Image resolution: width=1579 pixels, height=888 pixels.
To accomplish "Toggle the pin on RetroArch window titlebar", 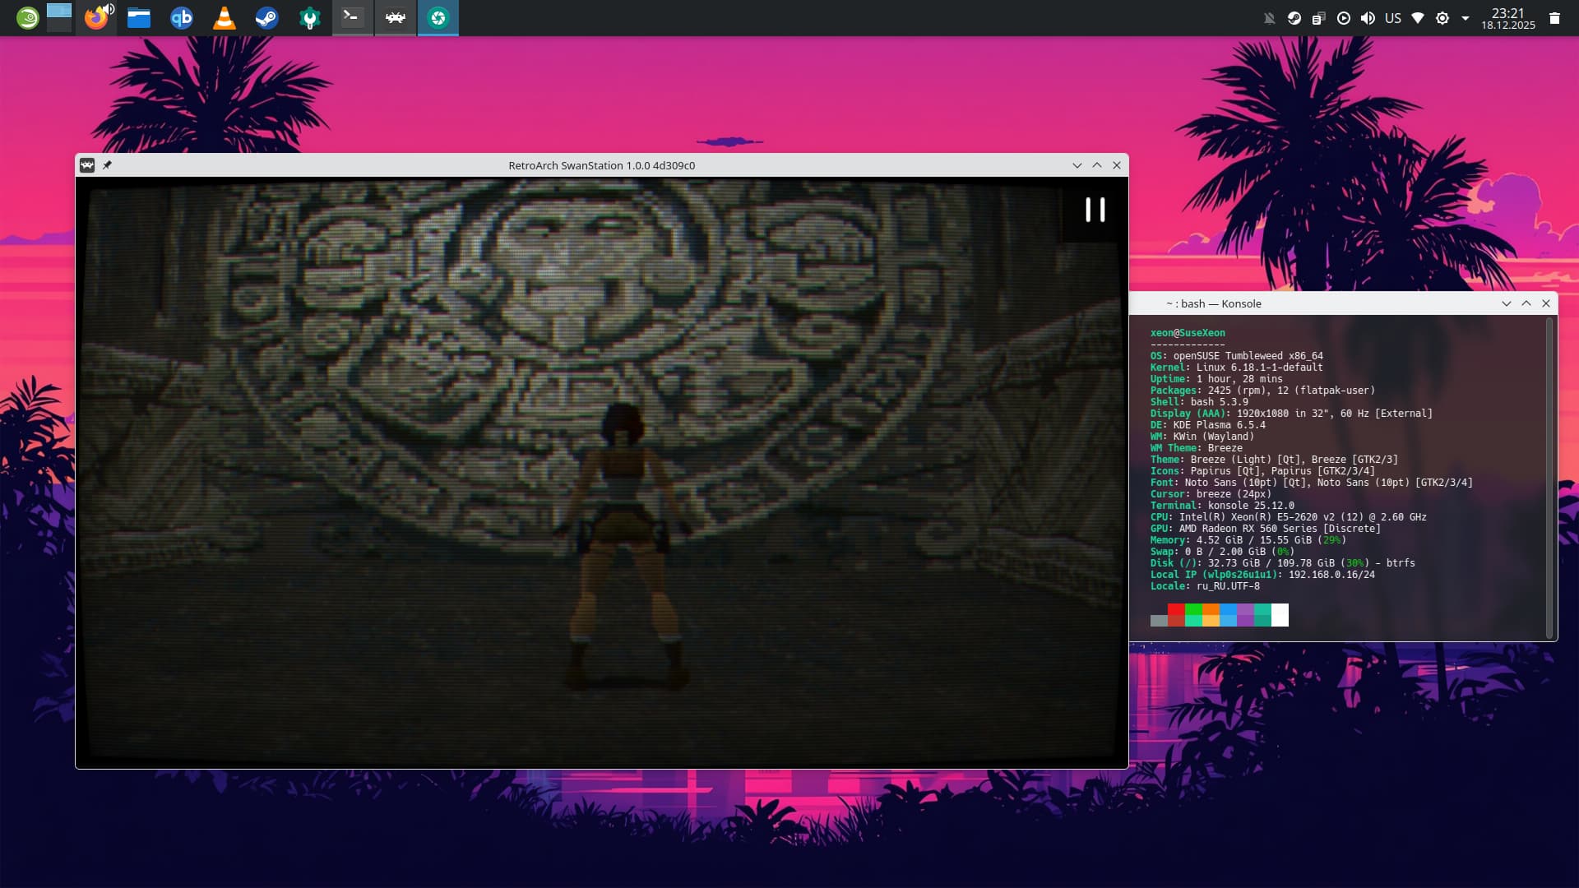I will click(107, 165).
